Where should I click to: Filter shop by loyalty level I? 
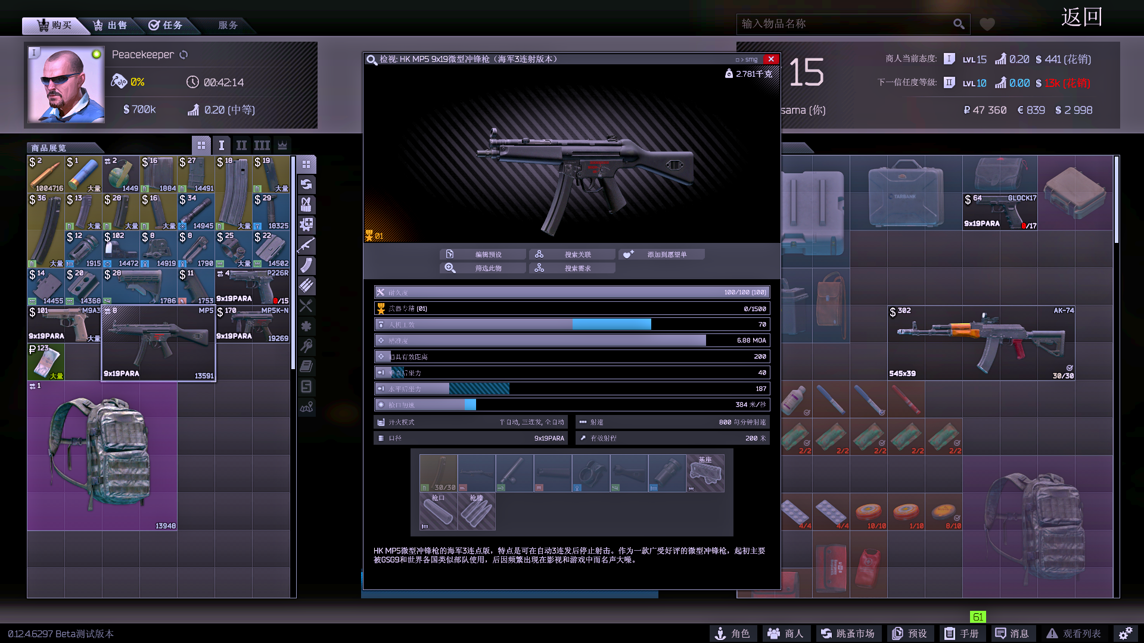(x=221, y=145)
